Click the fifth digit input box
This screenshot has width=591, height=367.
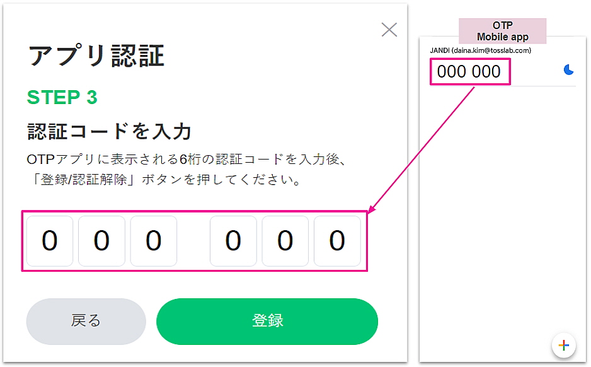point(285,240)
